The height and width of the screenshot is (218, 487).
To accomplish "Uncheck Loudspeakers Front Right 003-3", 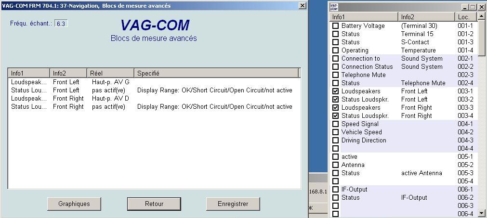I will coord(335,108).
